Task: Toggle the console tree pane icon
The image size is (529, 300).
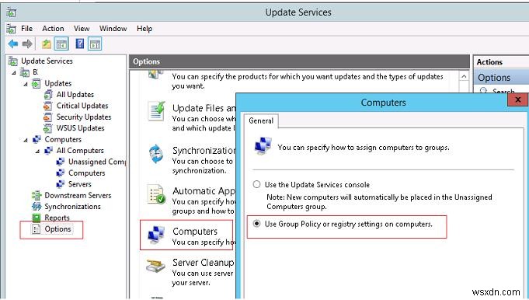Action: coord(61,44)
